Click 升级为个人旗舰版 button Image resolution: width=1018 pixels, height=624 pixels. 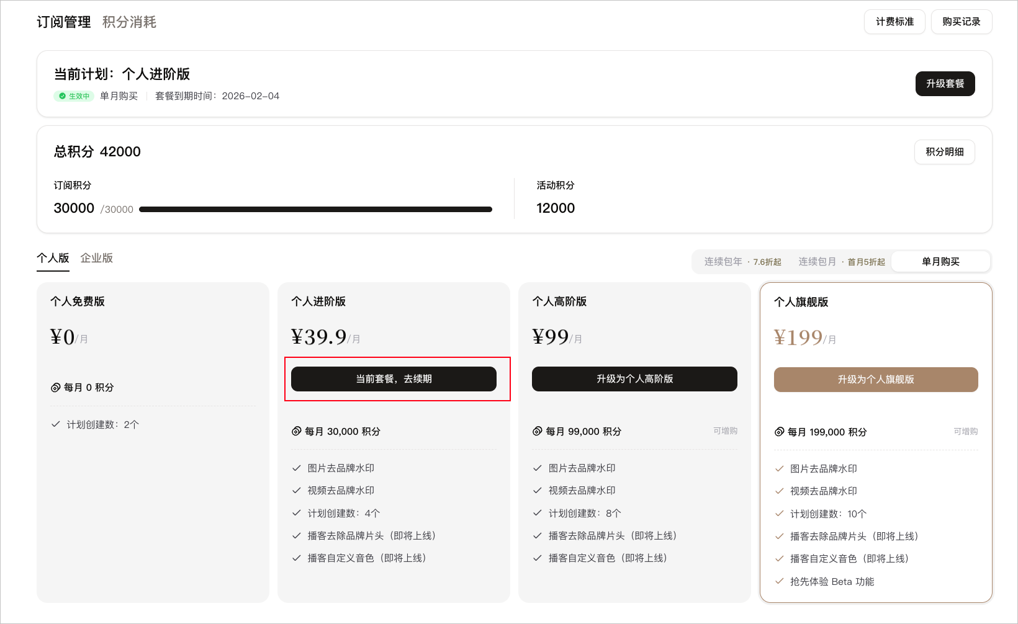point(876,380)
